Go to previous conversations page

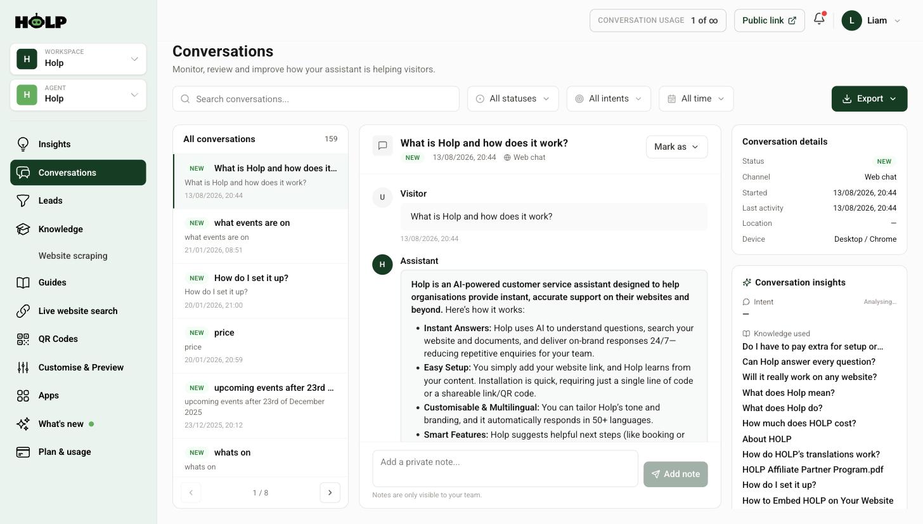click(191, 493)
